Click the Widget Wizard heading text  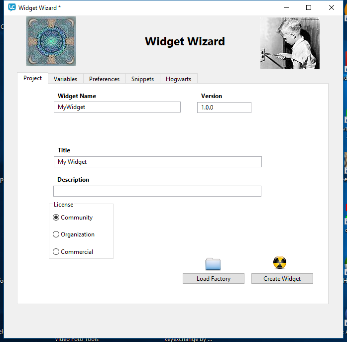185,41
